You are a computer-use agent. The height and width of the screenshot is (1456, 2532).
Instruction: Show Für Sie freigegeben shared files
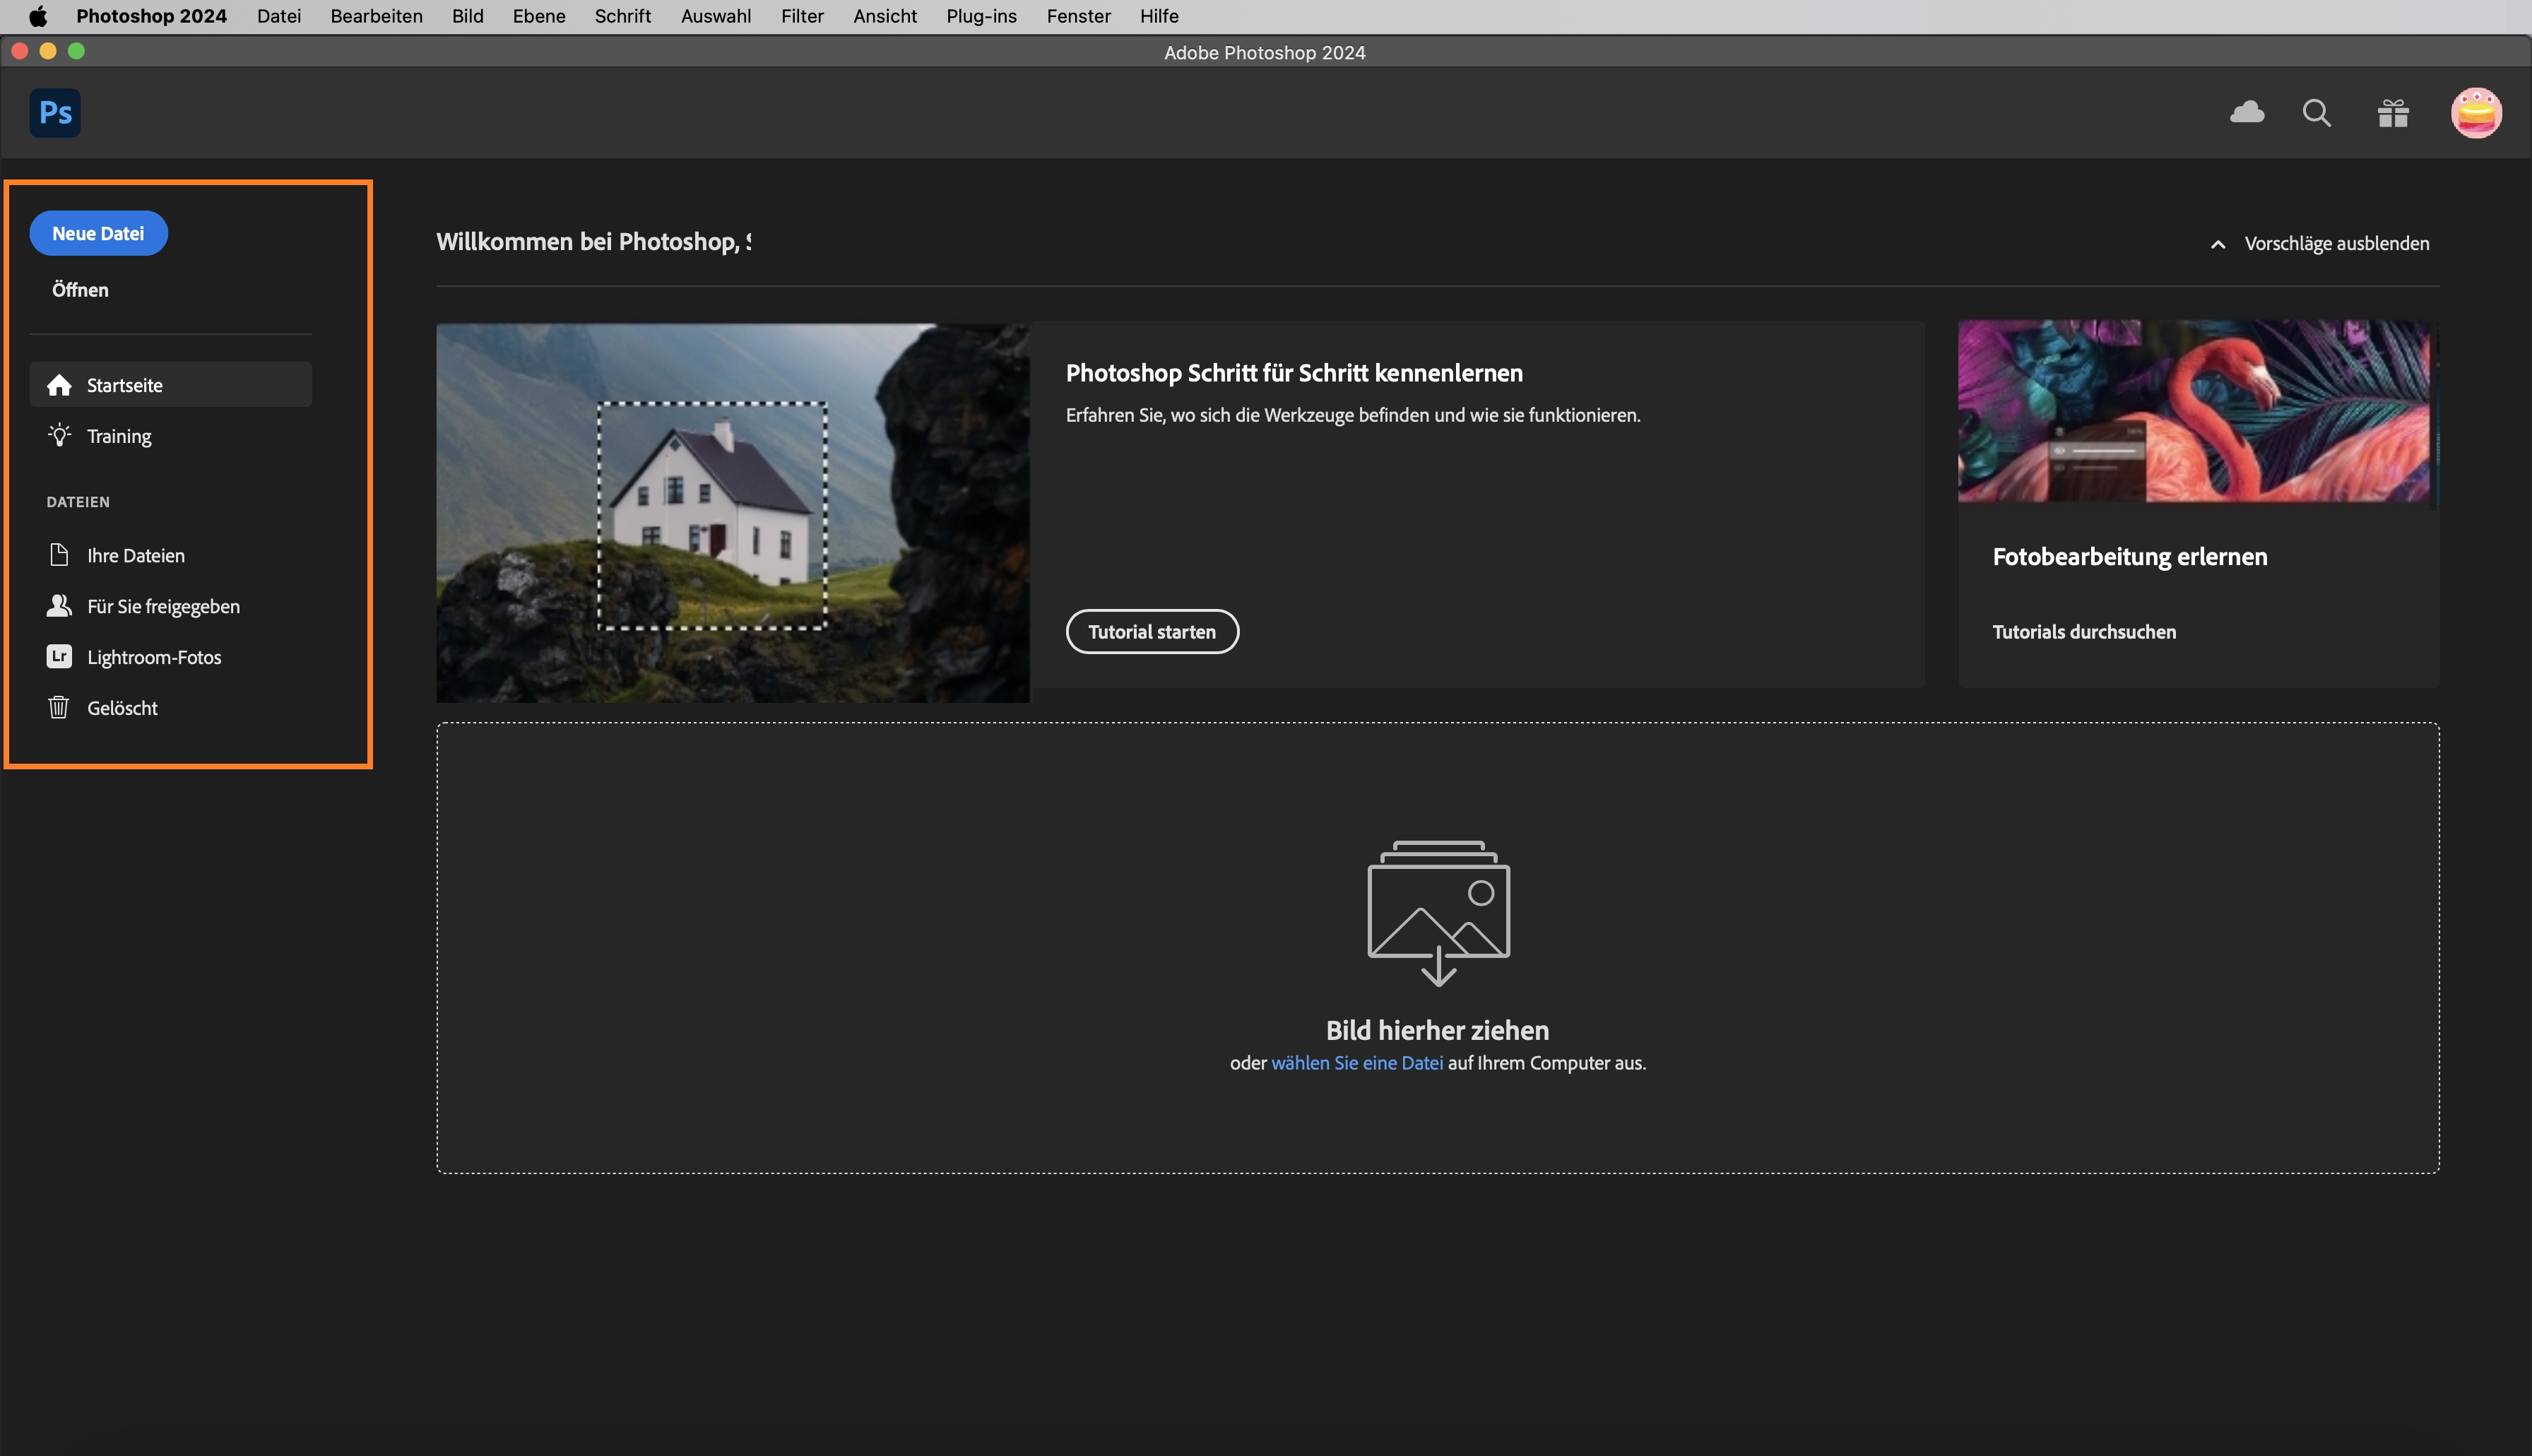tap(163, 606)
